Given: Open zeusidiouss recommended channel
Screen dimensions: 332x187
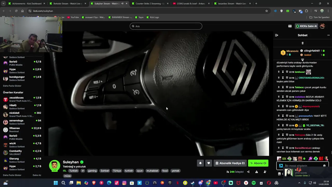Looking at the screenshot, I should point(22,99).
